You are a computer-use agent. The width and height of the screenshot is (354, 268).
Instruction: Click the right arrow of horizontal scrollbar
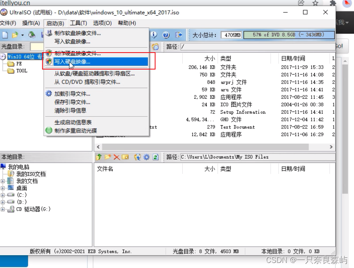pyautogui.click(x=331, y=147)
